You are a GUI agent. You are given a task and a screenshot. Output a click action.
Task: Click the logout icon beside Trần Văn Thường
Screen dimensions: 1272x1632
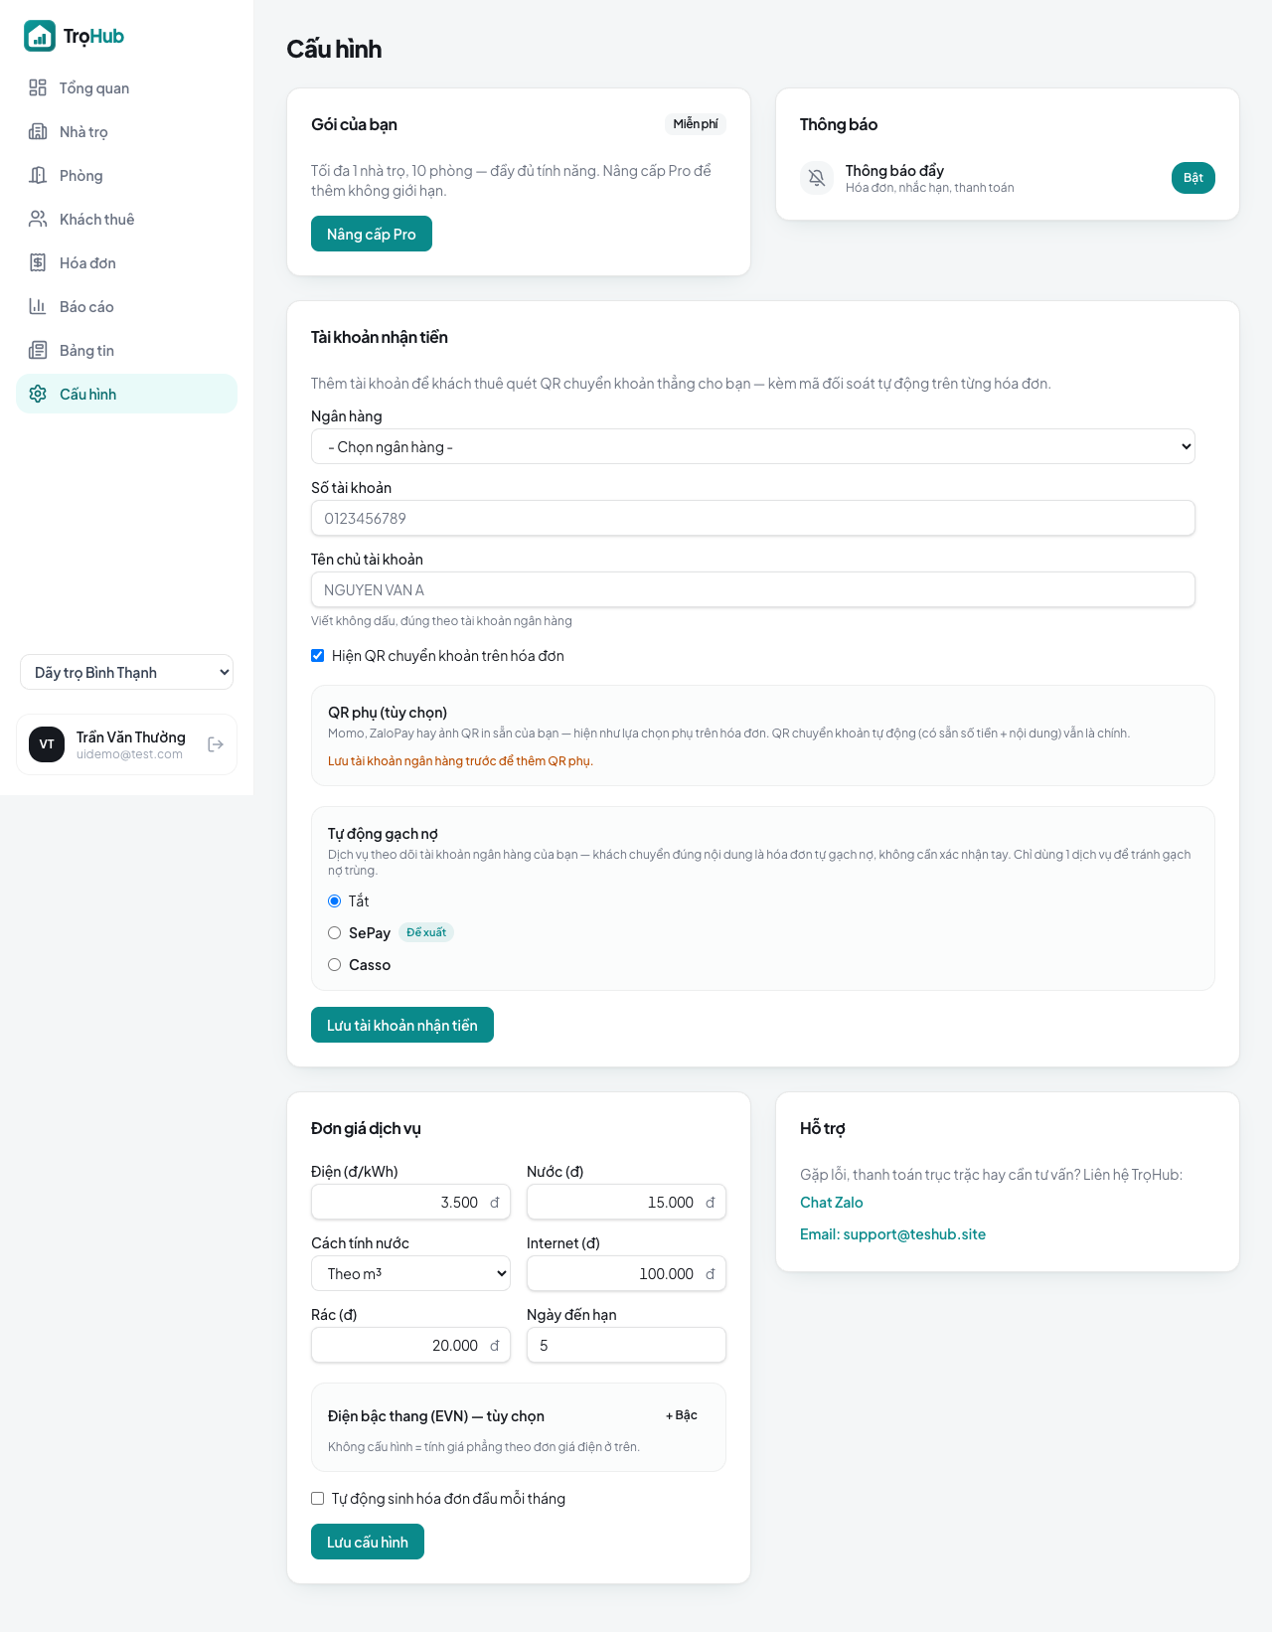click(216, 744)
